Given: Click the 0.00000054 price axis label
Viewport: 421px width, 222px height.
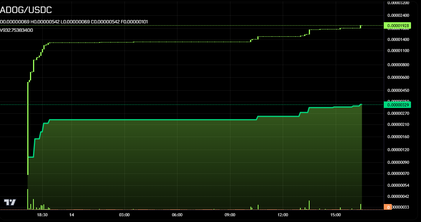Looking at the screenshot, I should click(398, 185).
